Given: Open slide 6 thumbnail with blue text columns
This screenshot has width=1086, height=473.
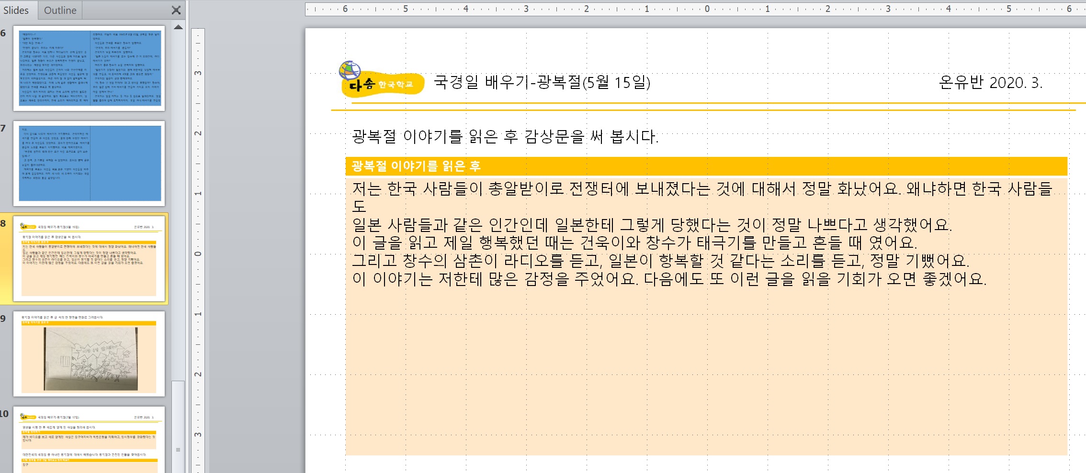Looking at the screenshot, I should (x=90, y=68).
